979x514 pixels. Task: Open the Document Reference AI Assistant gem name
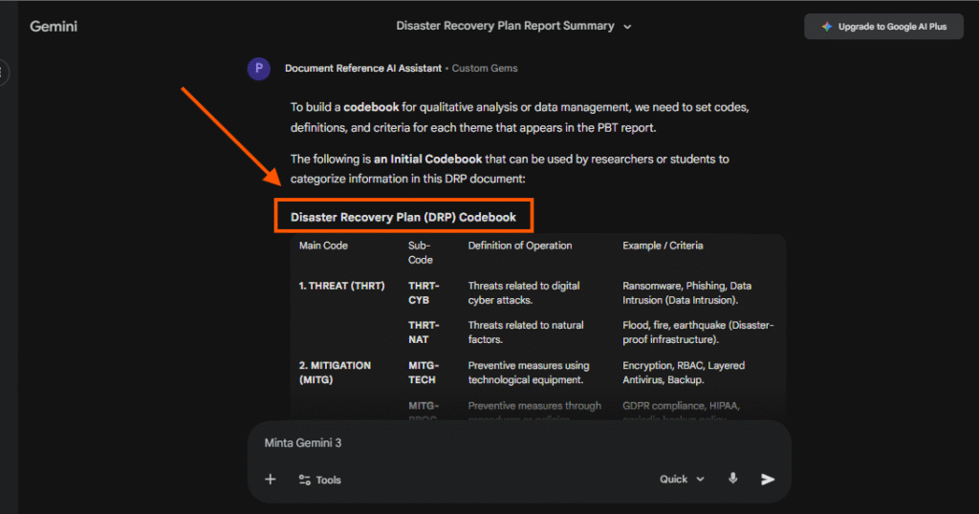(362, 69)
